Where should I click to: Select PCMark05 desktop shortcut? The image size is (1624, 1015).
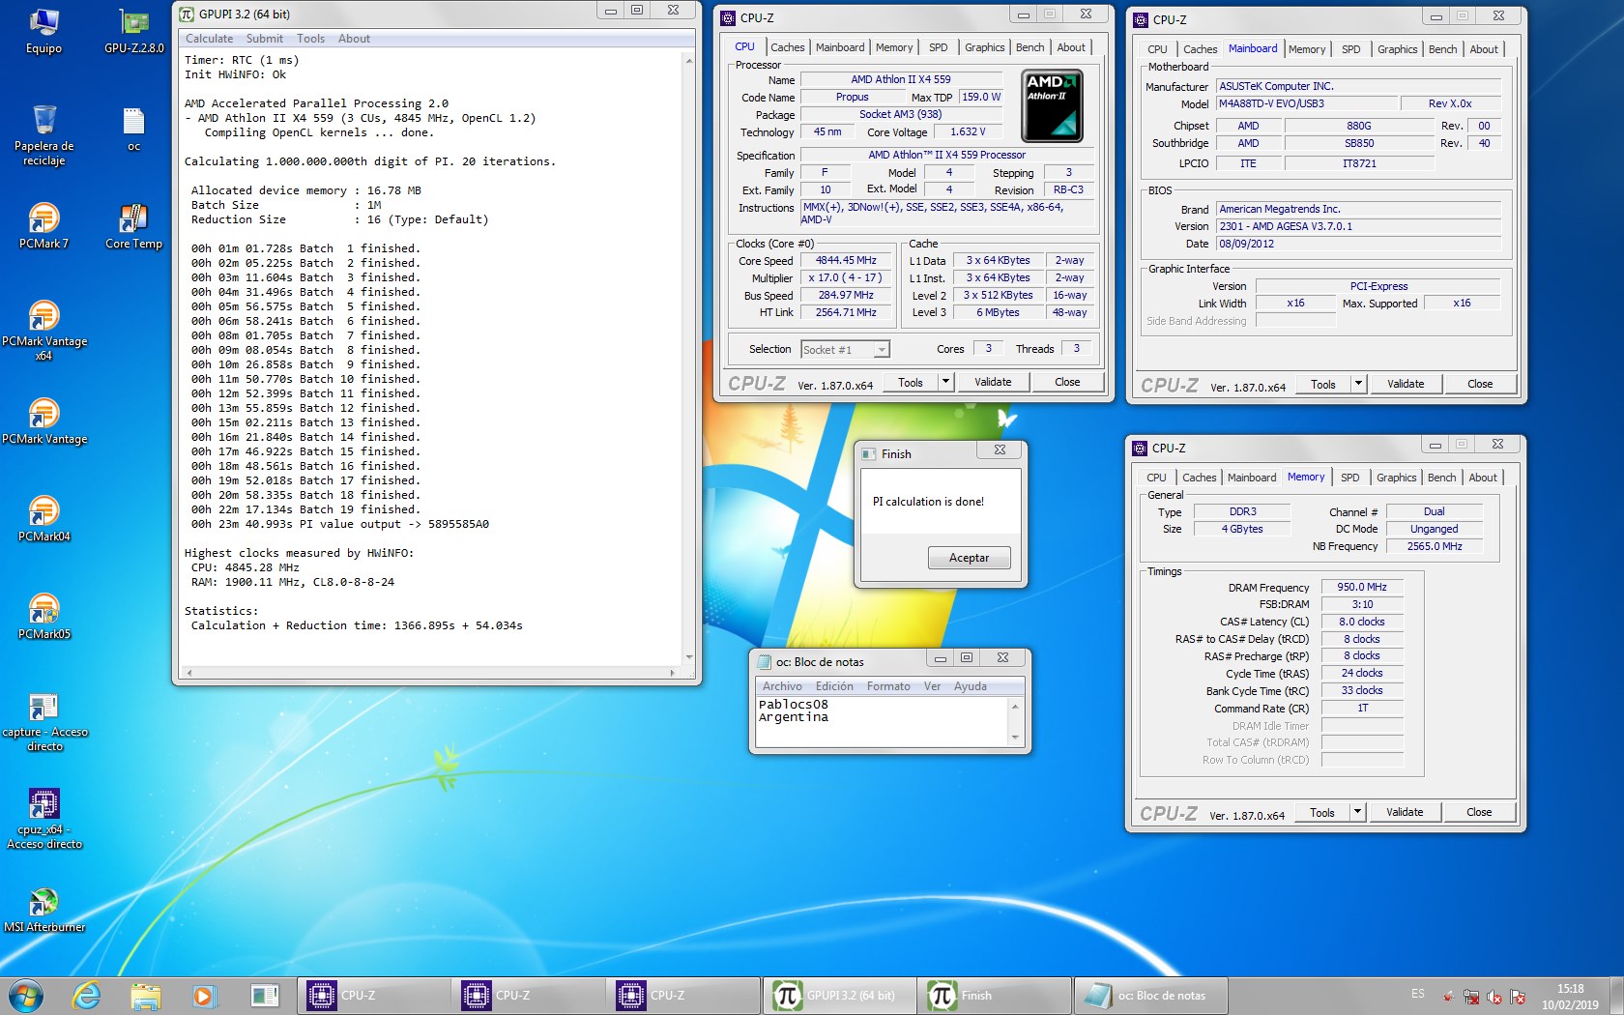[43, 616]
